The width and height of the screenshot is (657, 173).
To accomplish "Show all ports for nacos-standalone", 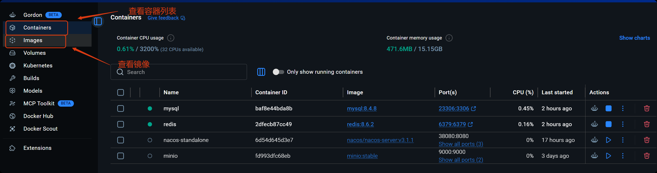I will [461, 144].
